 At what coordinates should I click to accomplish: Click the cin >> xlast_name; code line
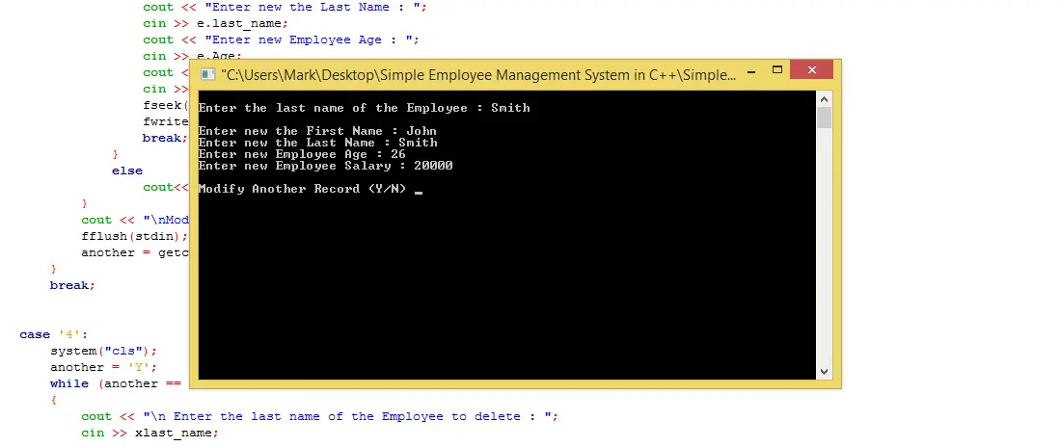coord(149,433)
